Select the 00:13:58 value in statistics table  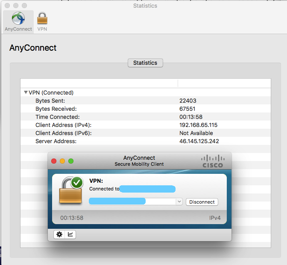(191, 117)
